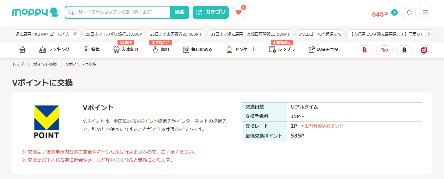The width and height of the screenshot is (444, 179).
Task: Click the 交換日数 table label
Action: point(255,107)
